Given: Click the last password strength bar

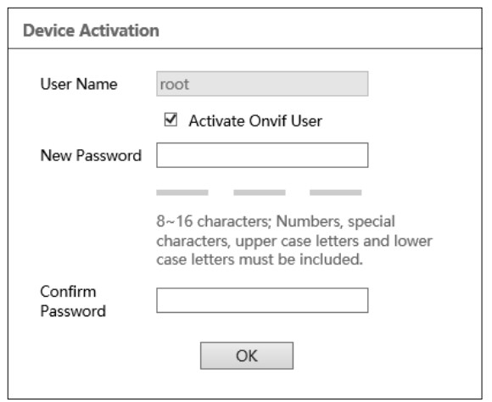Looking at the screenshot, I should click(x=336, y=193).
